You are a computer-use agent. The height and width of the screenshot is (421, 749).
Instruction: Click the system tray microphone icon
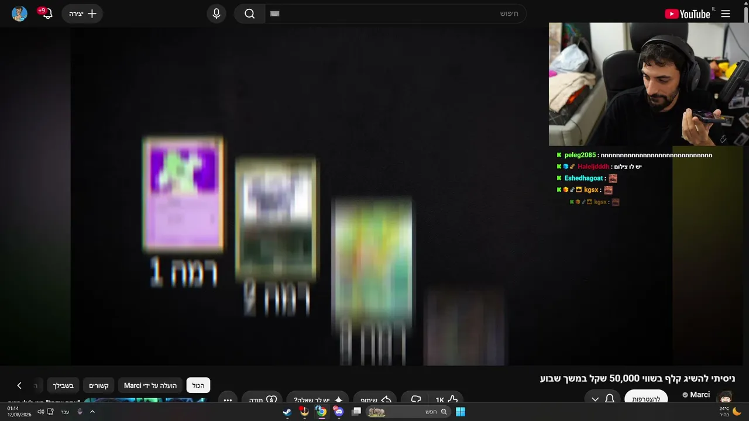80,412
